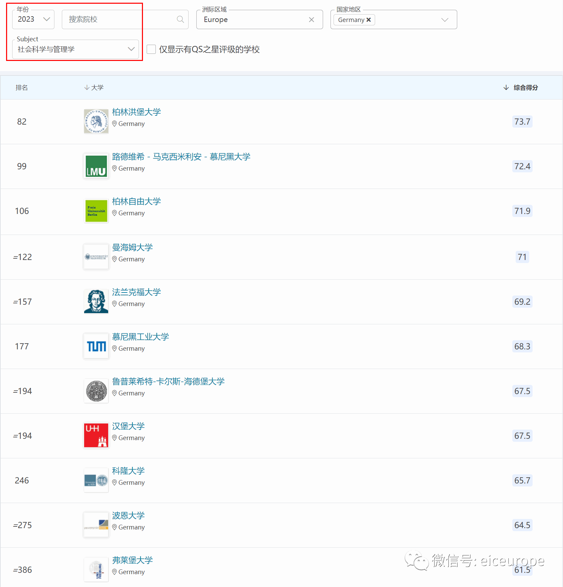Screen dimensions: 563x587
Task: Click the TUM logo
Action: tap(96, 346)
